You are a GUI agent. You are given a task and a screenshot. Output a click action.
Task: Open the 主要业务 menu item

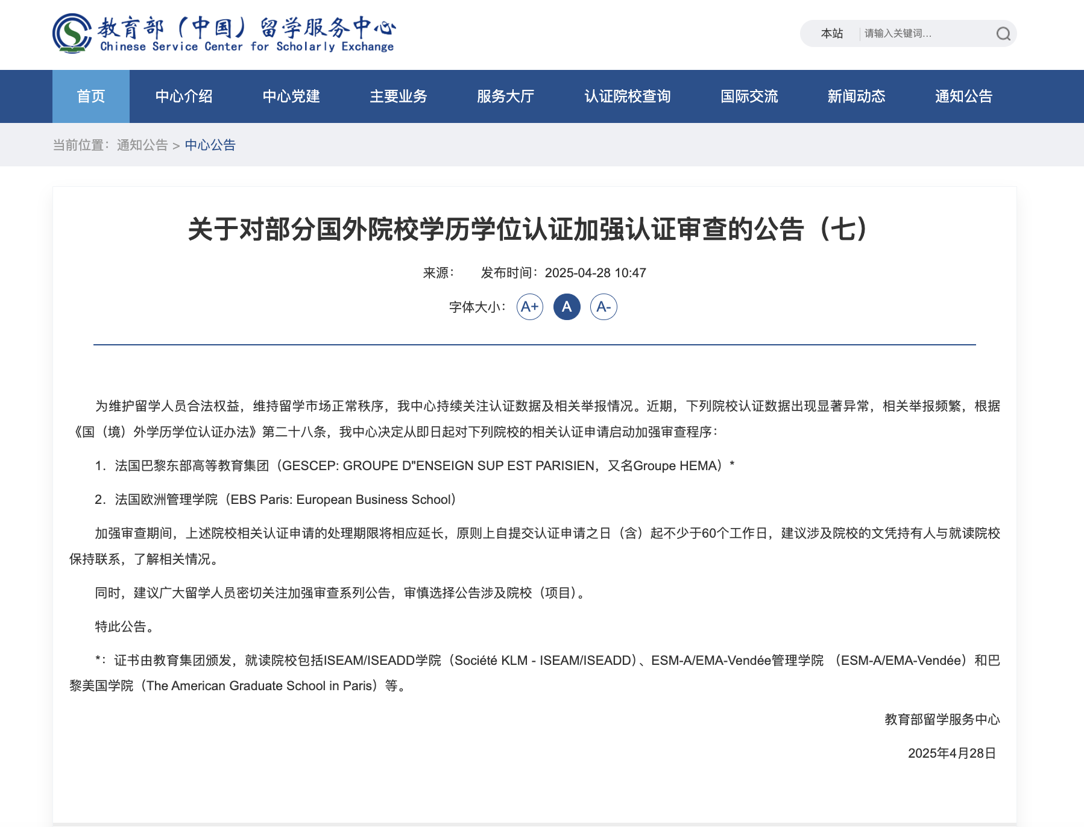tap(399, 96)
